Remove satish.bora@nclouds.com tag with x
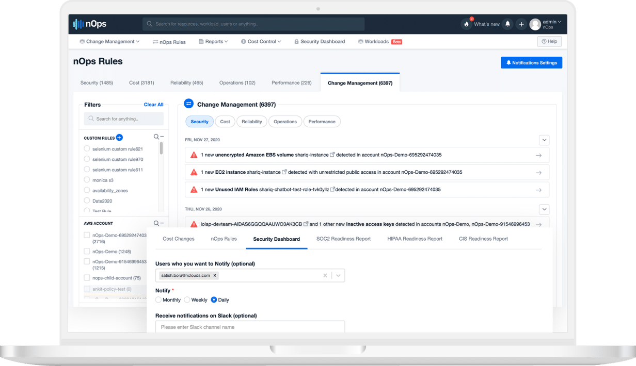The image size is (636, 366). (x=215, y=275)
